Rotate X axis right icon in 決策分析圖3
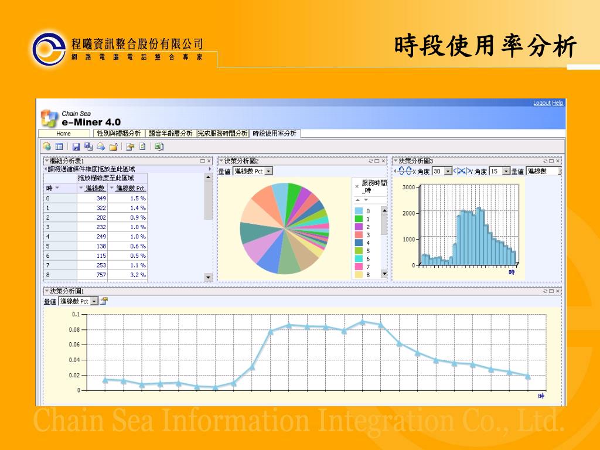Image resolution: width=600 pixels, height=450 pixels. (408, 171)
